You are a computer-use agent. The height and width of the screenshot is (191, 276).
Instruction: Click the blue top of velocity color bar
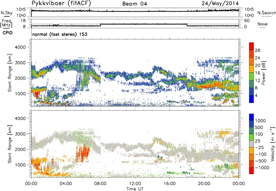[252, 117]
